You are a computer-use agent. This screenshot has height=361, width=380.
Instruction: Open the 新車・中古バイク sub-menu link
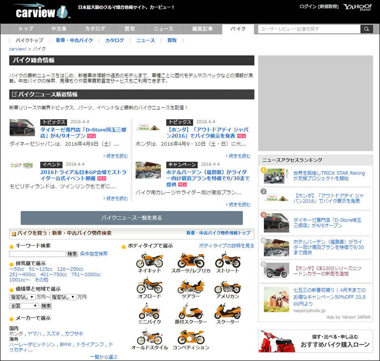click(74, 40)
